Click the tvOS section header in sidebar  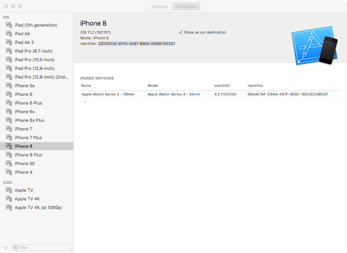point(7,183)
